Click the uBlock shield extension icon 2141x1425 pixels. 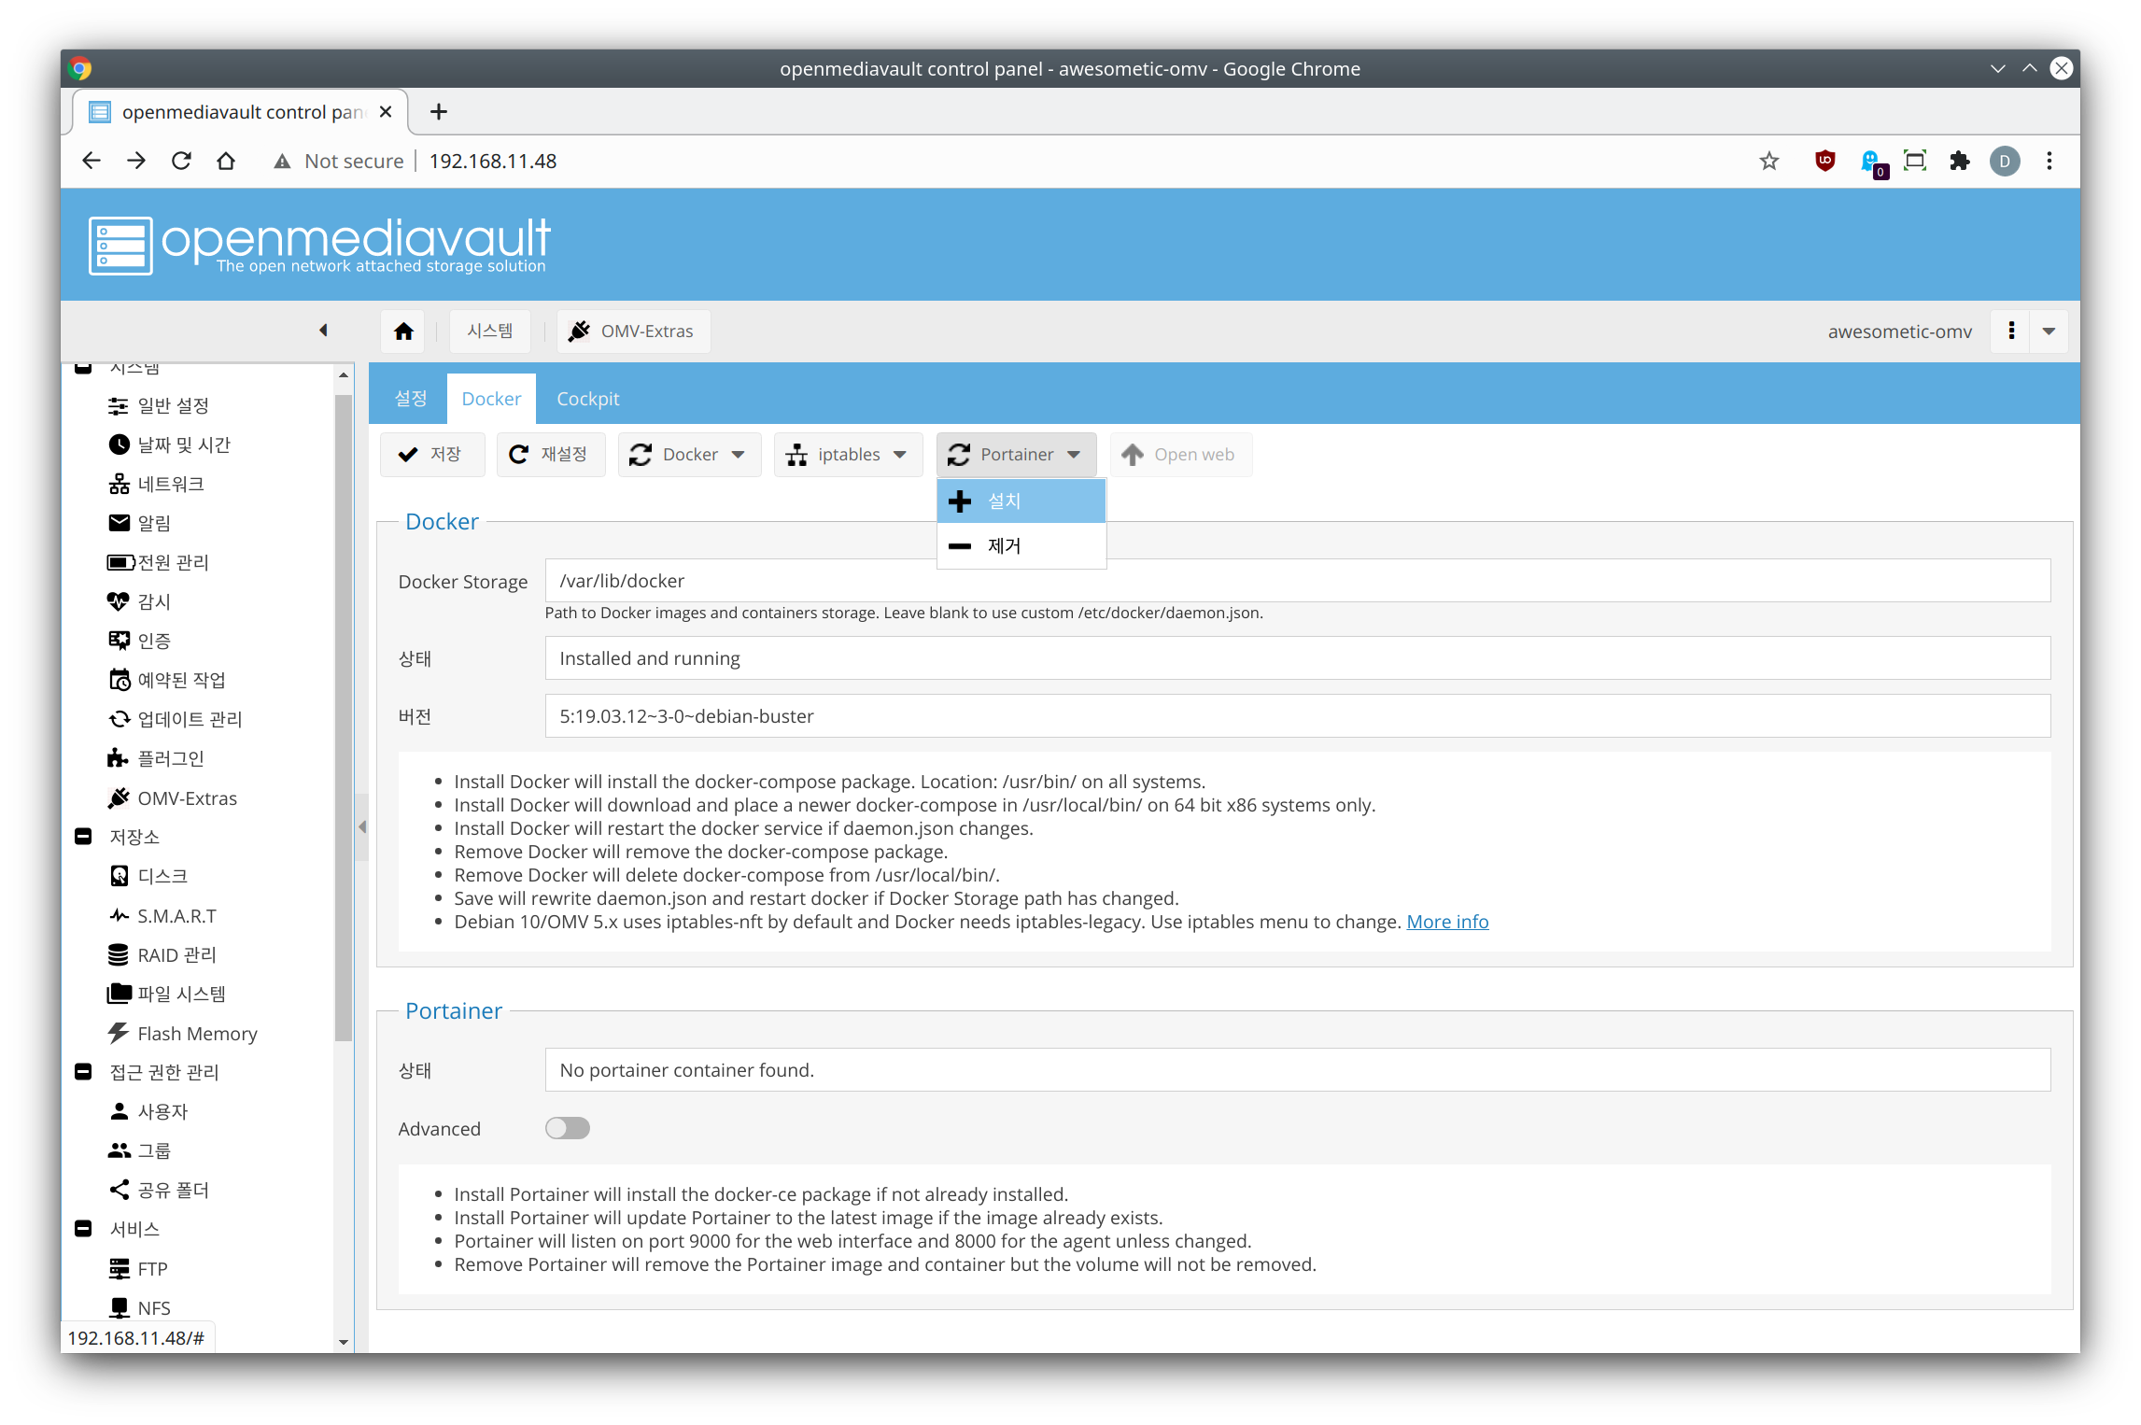(x=1824, y=161)
